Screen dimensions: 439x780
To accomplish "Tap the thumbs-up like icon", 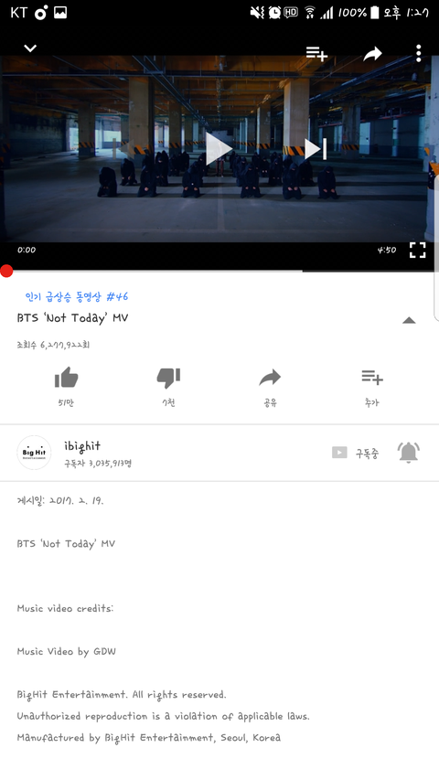I will pyautogui.click(x=66, y=378).
